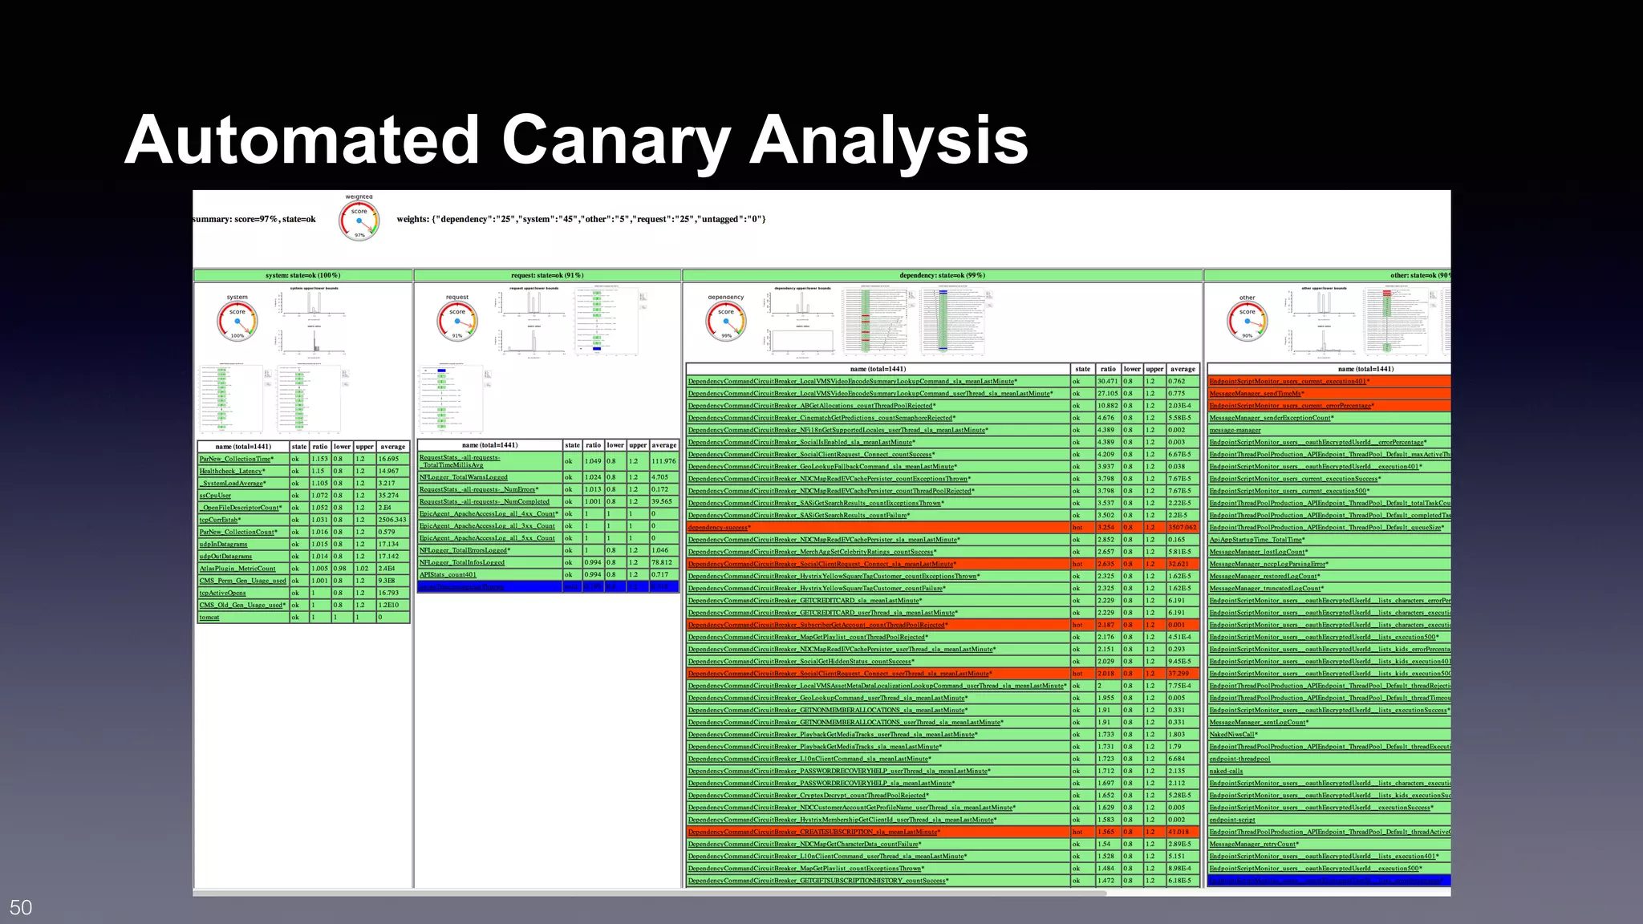Screen dimensions: 1643x924
Task: Click the horizontal scrollbar at the dashboard bottom
Action: tap(650, 893)
